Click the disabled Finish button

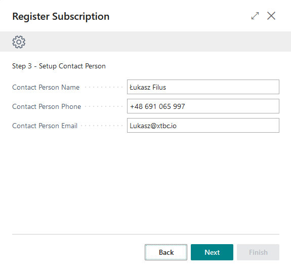click(x=258, y=252)
